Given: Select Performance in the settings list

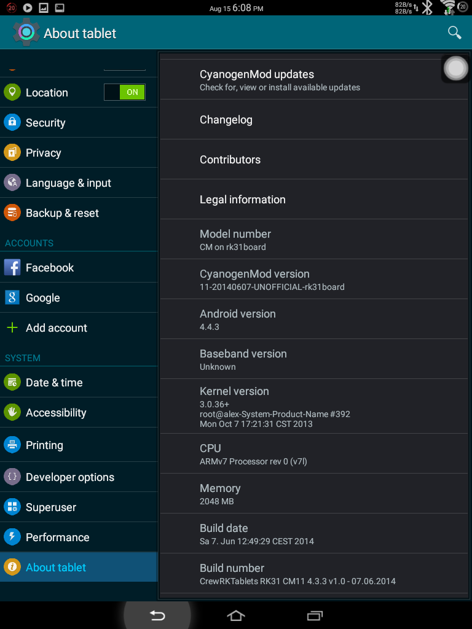Looking at the screenshot, I should 79,537.
